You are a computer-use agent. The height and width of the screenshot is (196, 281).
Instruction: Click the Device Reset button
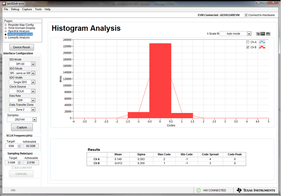[21, 47]
